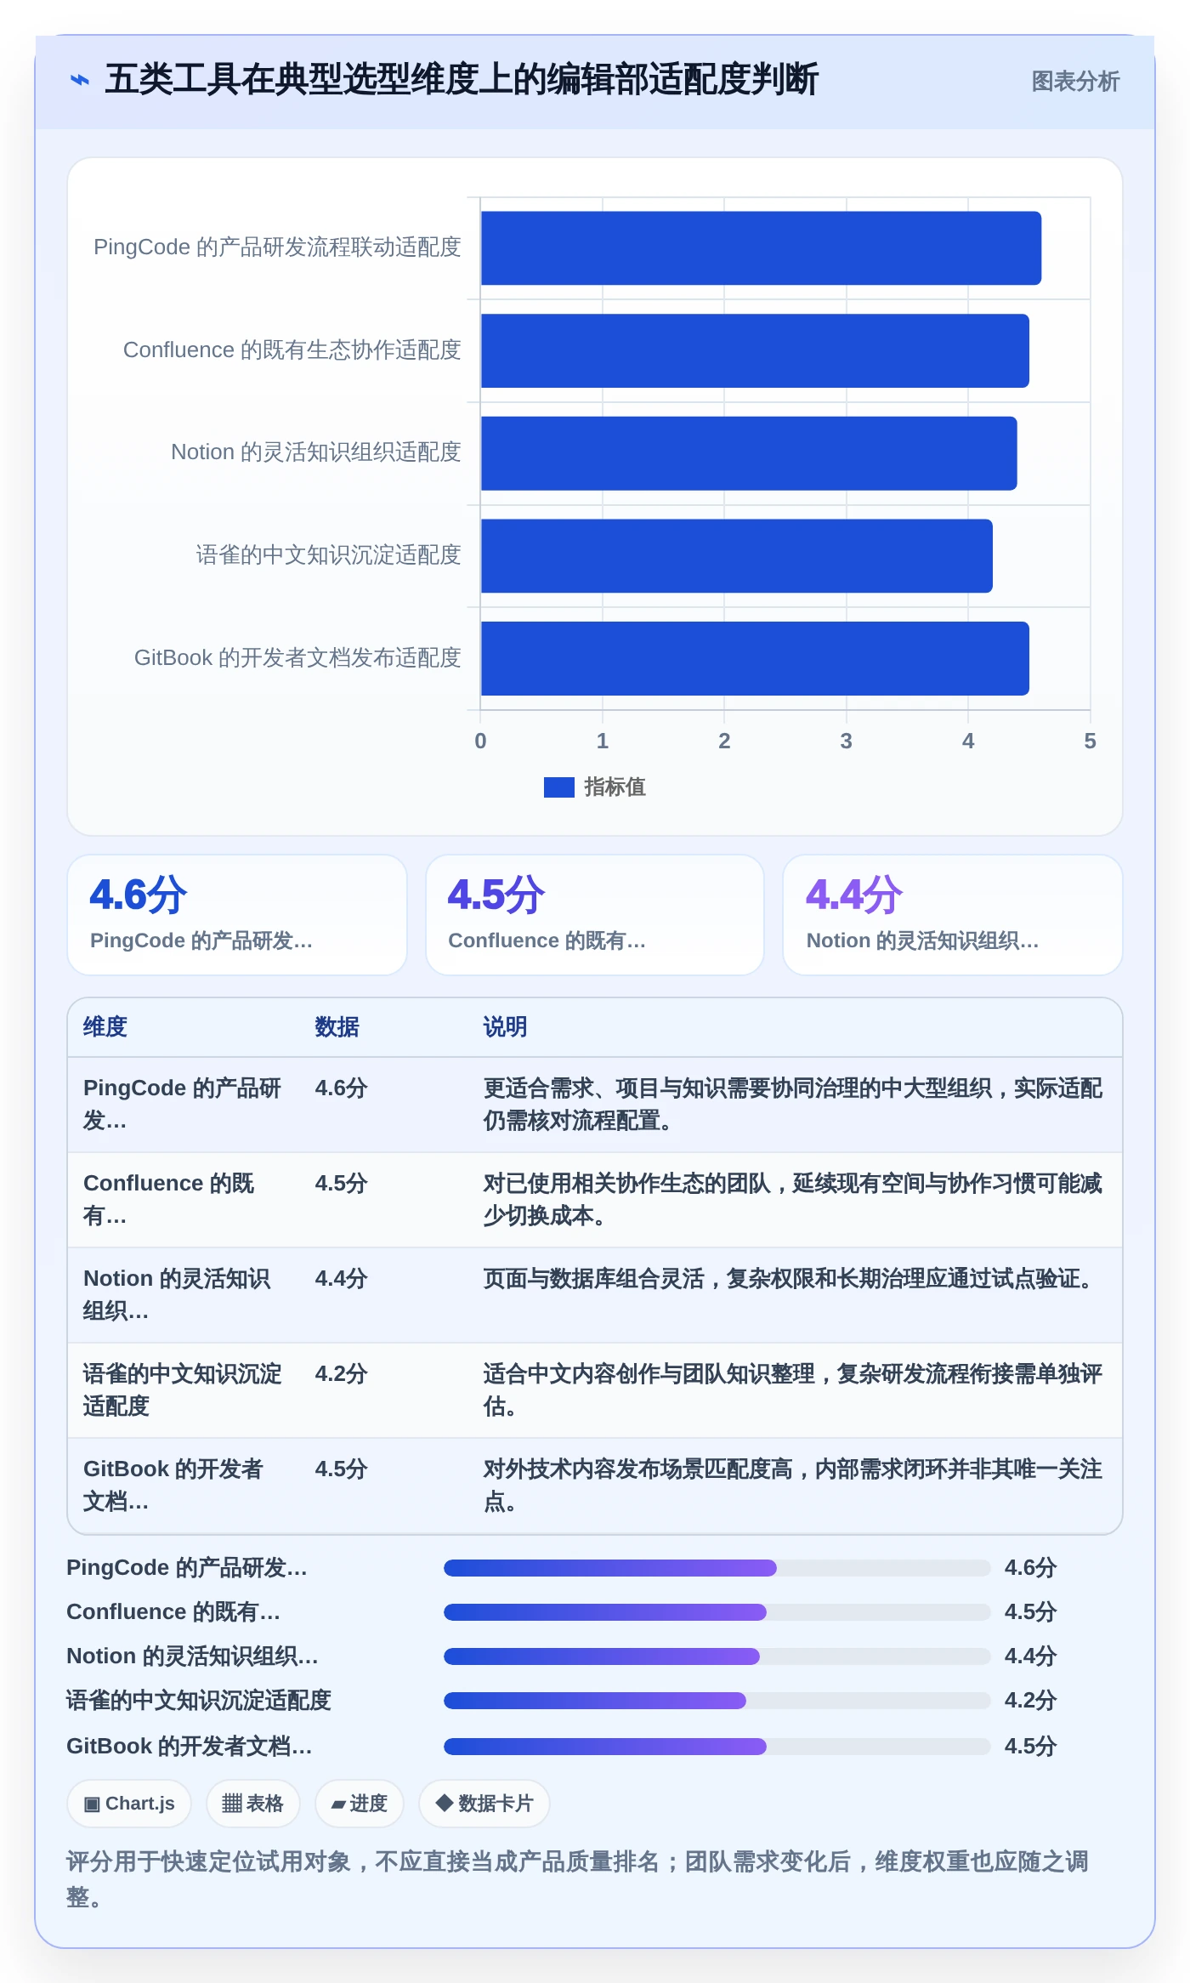The image size is (1190, 1983).
Task: Click the 4.6分 value in the table
Action: point(341,1088)
